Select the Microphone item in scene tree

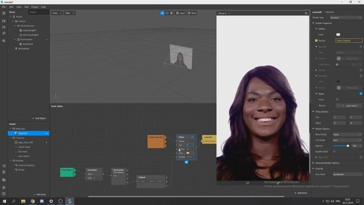(24, 48)
